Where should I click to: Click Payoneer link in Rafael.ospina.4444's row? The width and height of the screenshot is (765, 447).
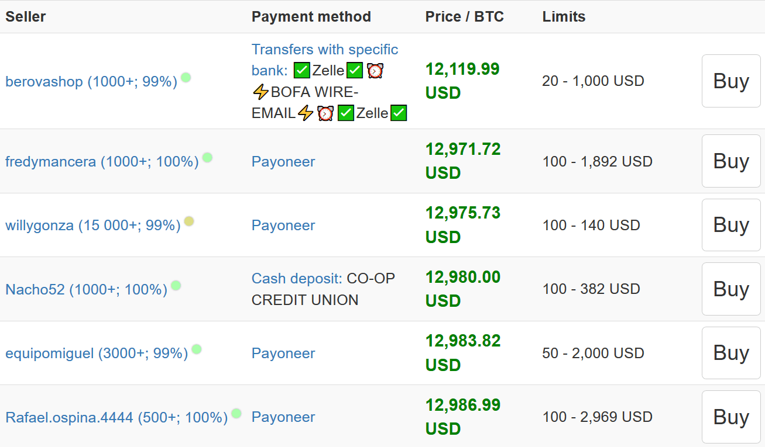pos(283,417)
